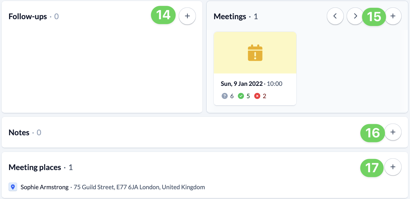This screenshot has width=410, height=199.
Task: Click the blue location pin icon
Action: 13,187
